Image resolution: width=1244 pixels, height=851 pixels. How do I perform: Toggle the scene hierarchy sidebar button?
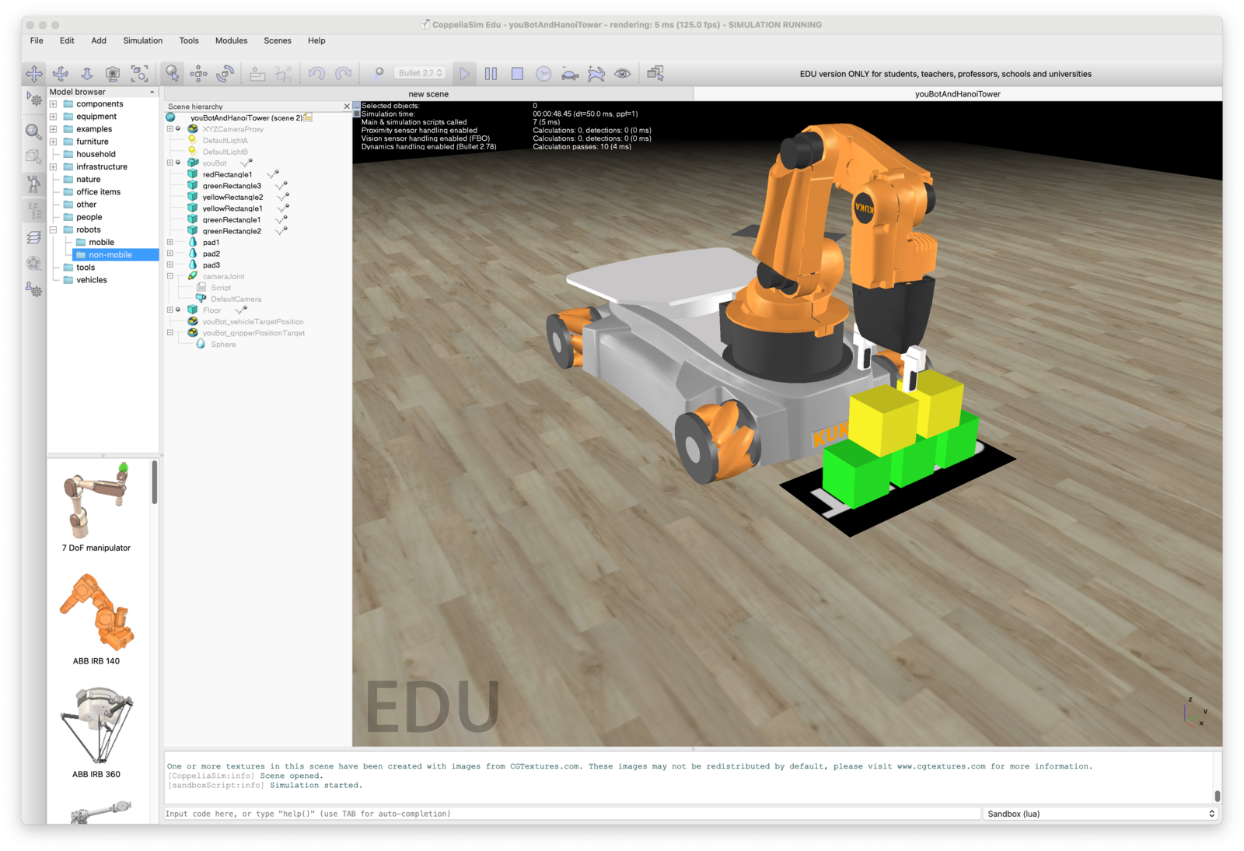[34, 210]
